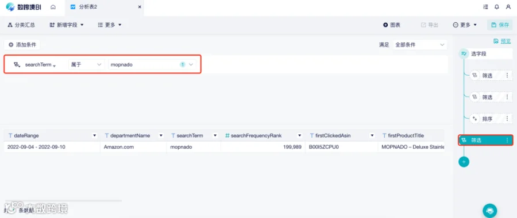The width and height of the screenshot is (517, 218).
Task: Open the 新增字段 dropdown
Action: point(66,25)
